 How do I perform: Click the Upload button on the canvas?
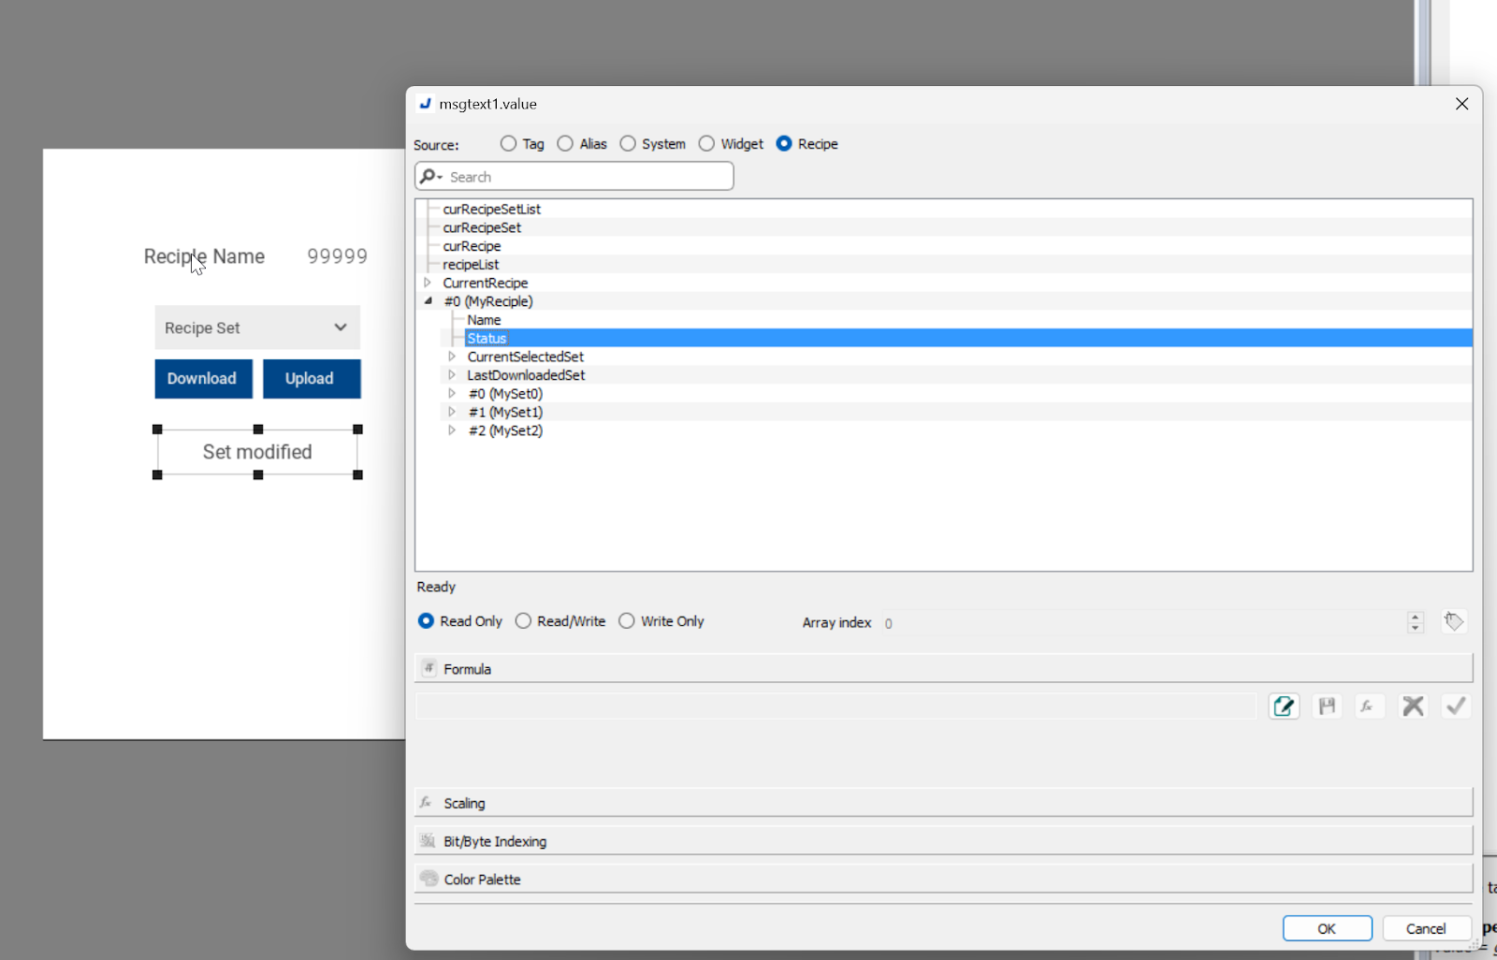[x=312, y=378]
